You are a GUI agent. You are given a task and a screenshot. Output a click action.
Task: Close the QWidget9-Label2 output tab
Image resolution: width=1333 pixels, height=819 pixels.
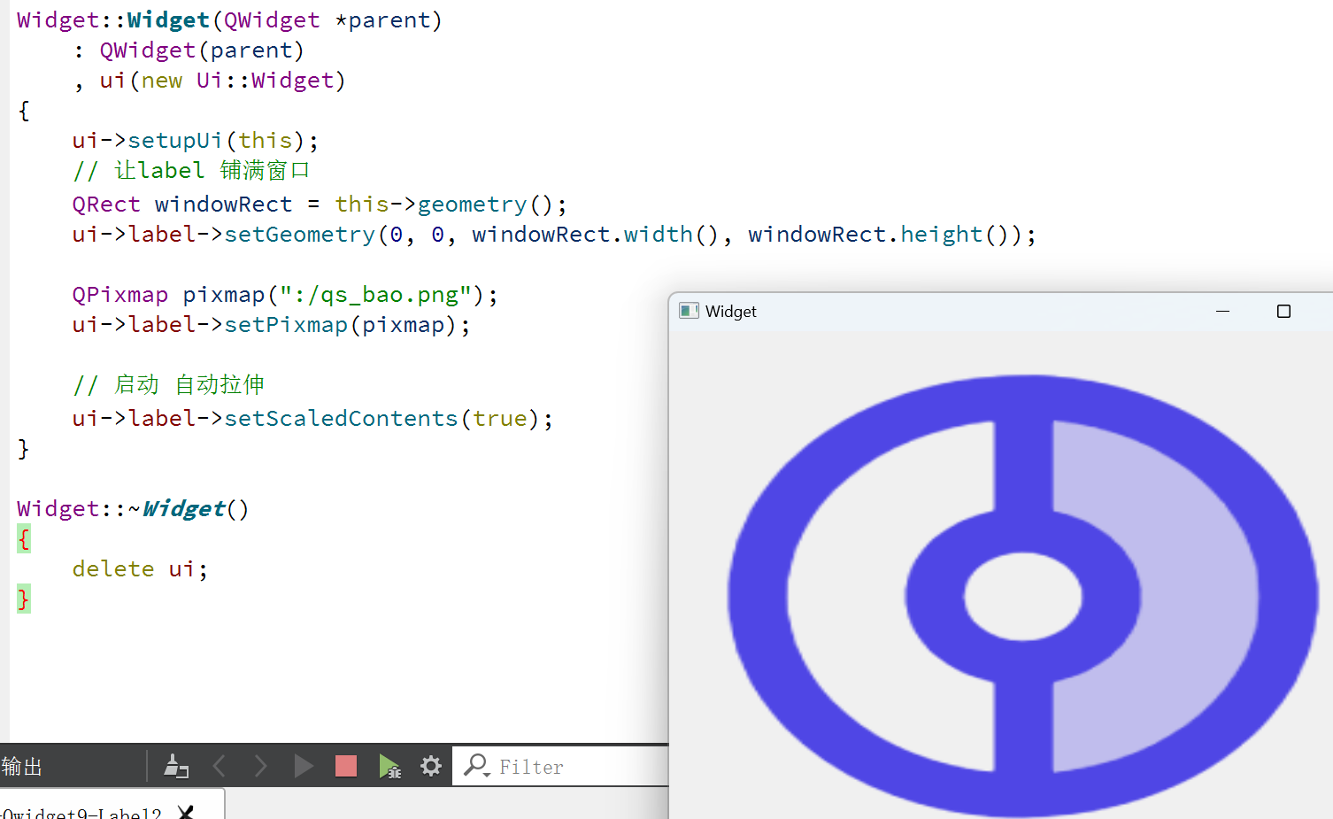186,812
